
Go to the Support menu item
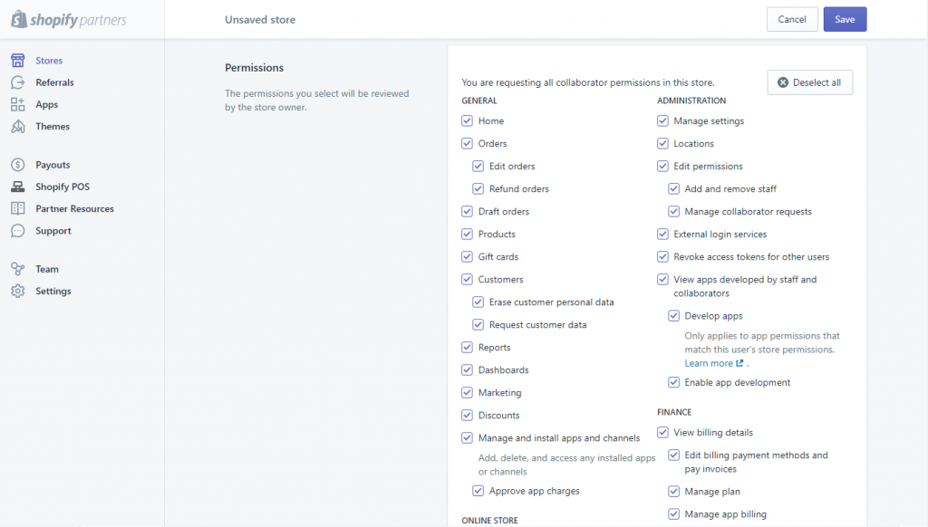[x=53, y=231]
